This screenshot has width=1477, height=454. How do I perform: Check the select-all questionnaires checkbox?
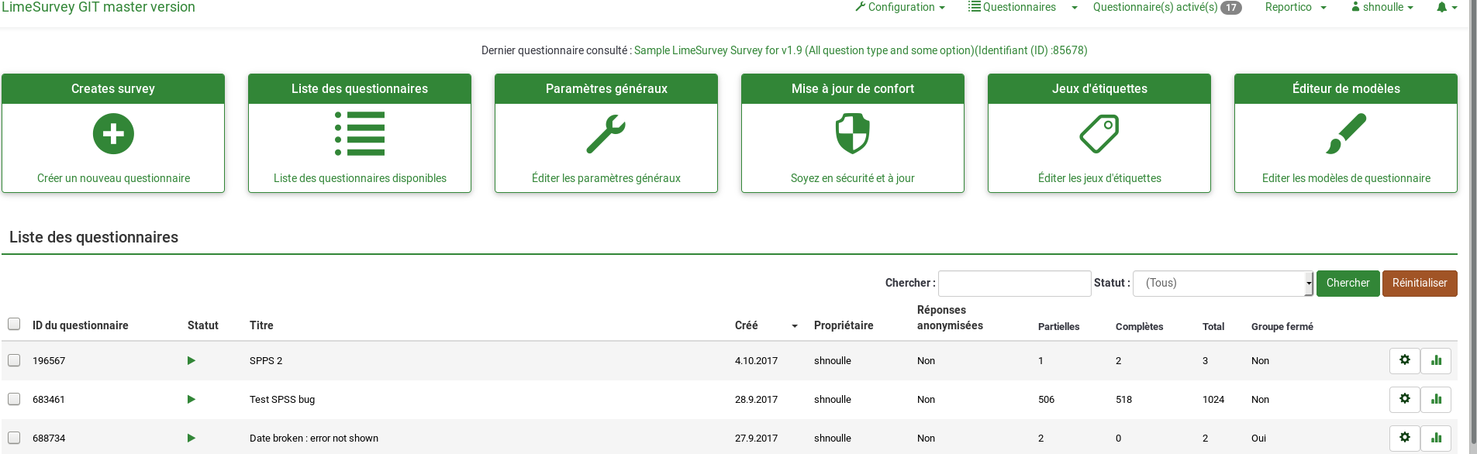(x=14, y=324)
